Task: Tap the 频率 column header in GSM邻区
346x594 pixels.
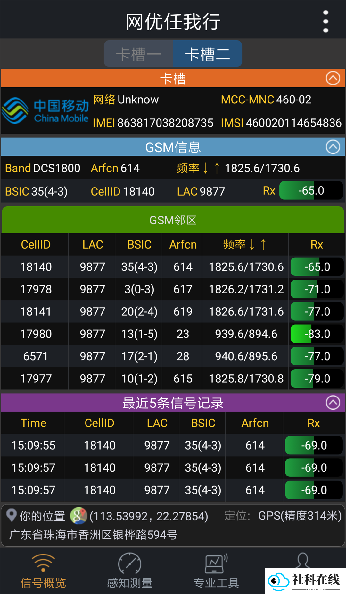Action: pos(245,245)
